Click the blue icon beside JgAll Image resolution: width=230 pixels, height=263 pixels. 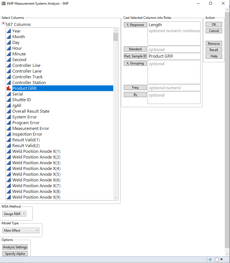pyautogui.click(x=9, y=106)
